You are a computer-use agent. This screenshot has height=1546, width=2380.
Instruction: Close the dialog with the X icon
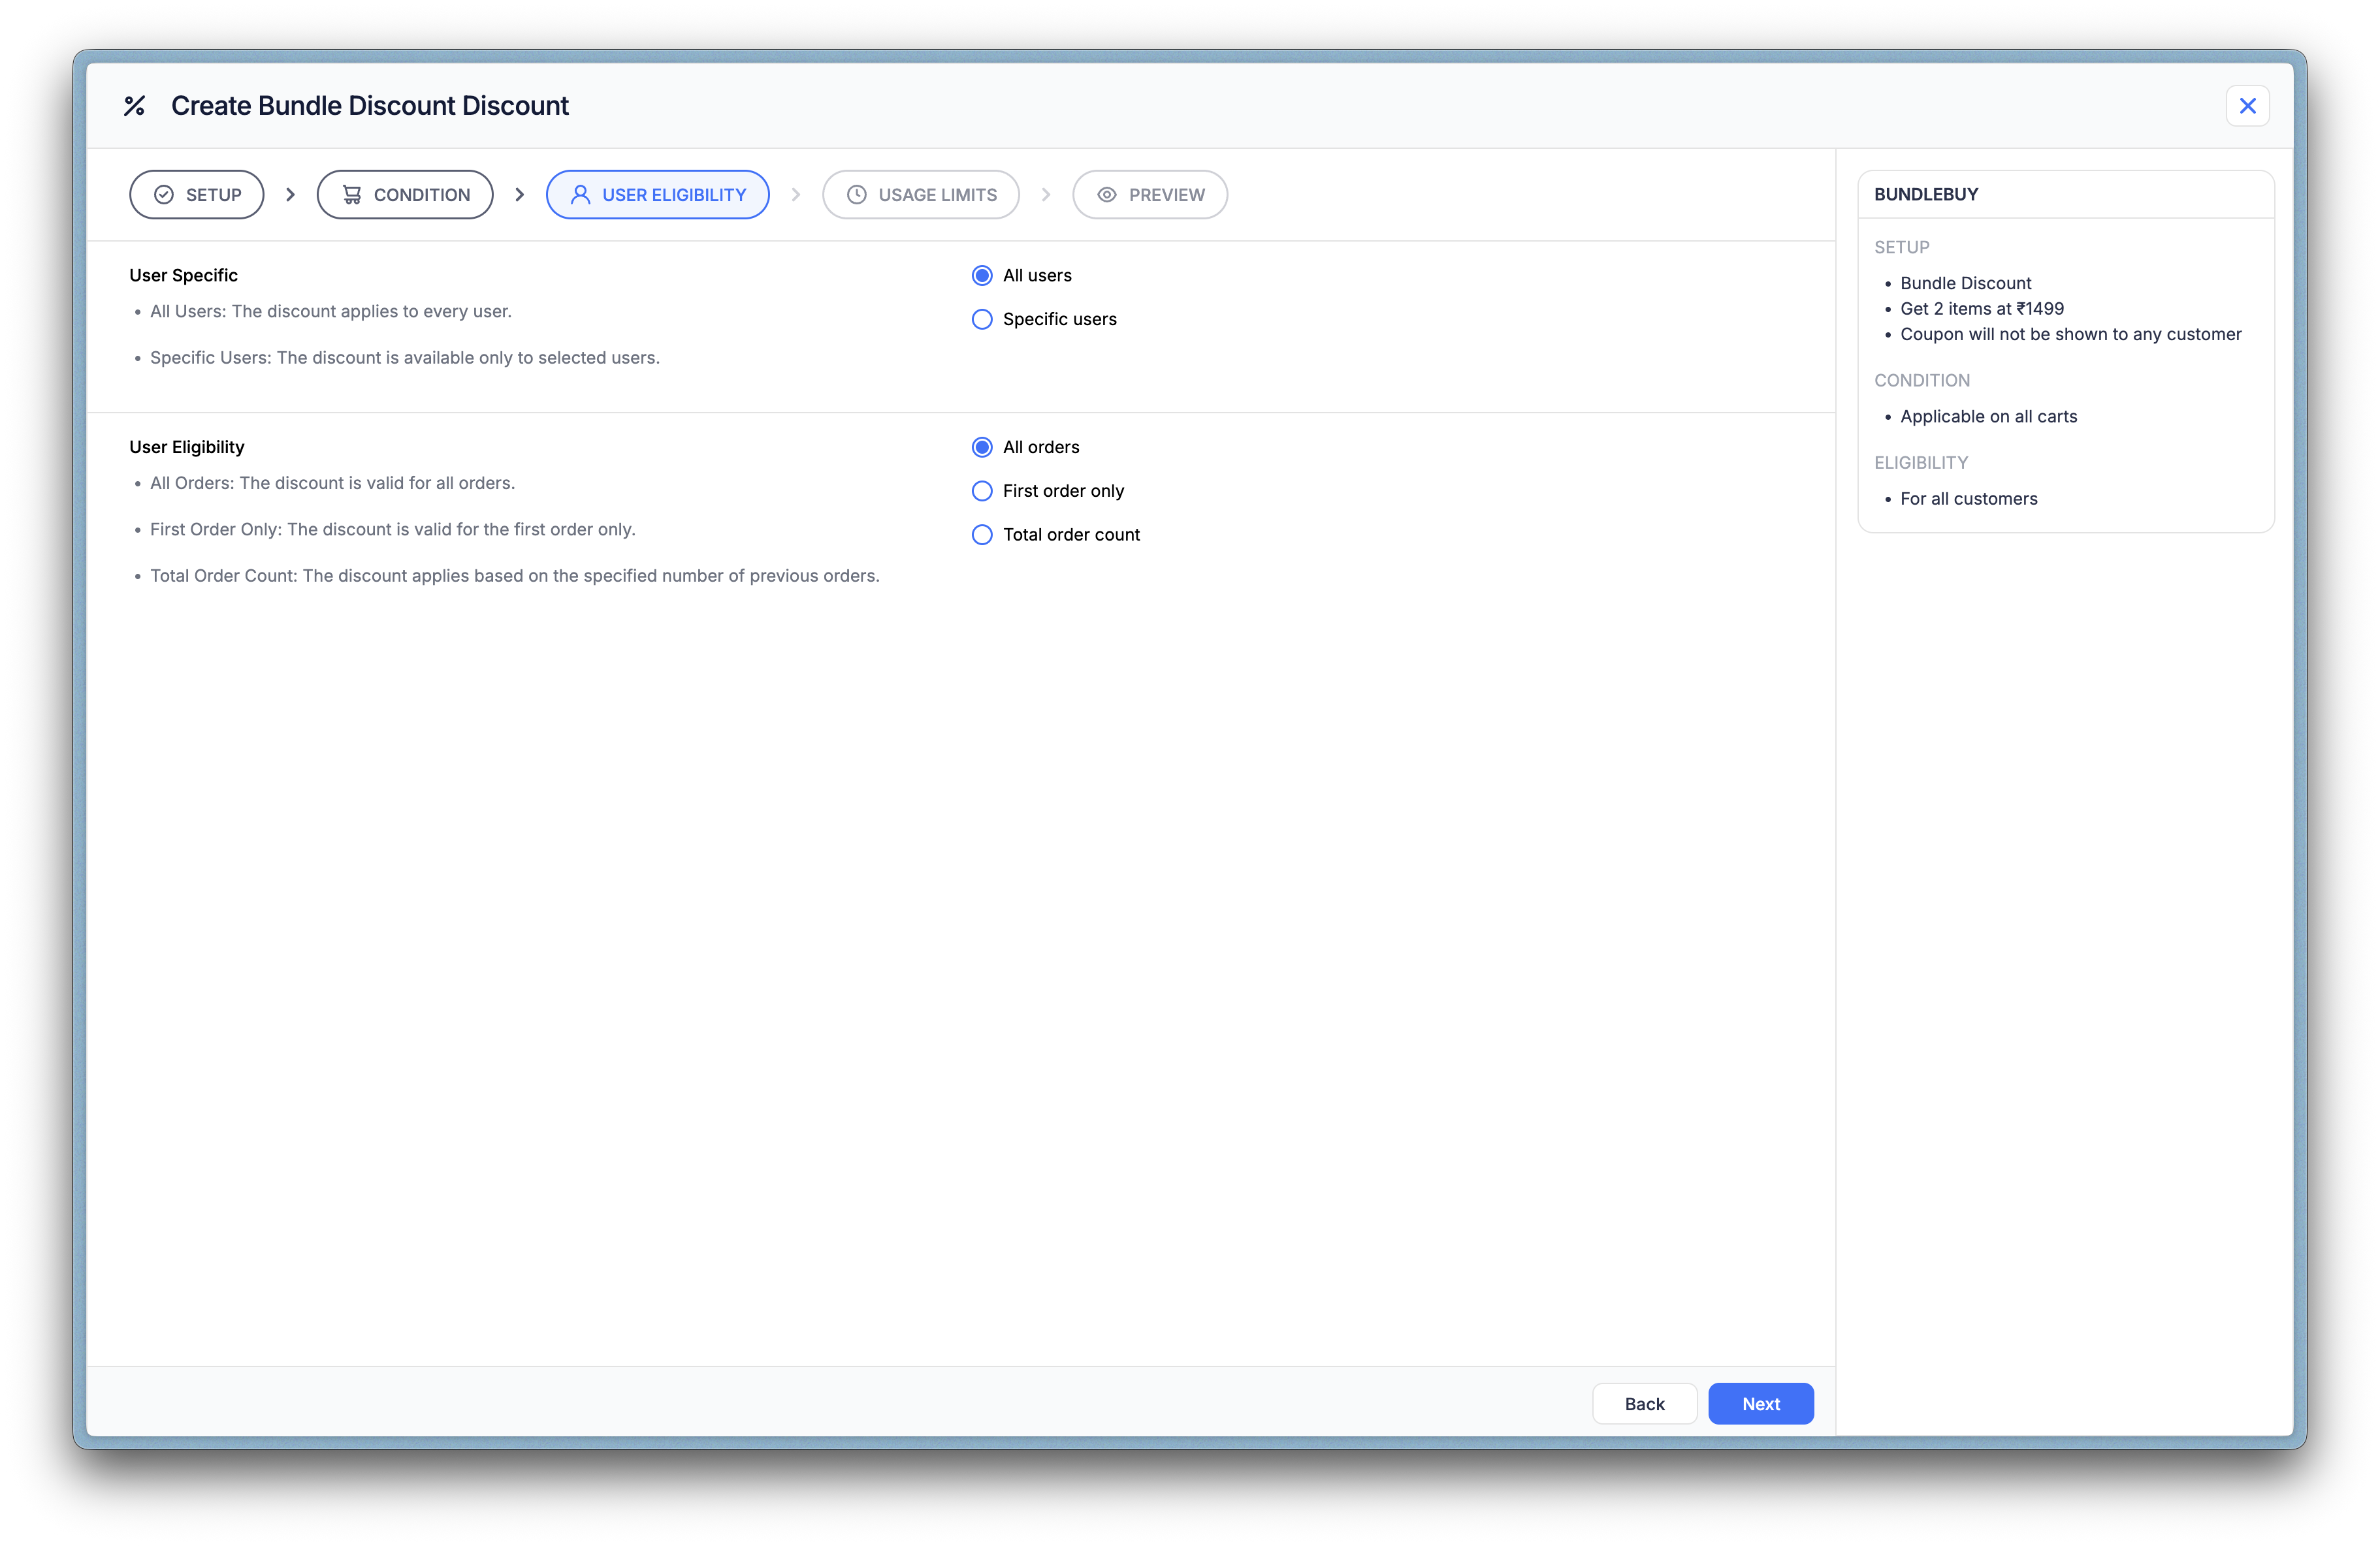[x=2247, y=106]
